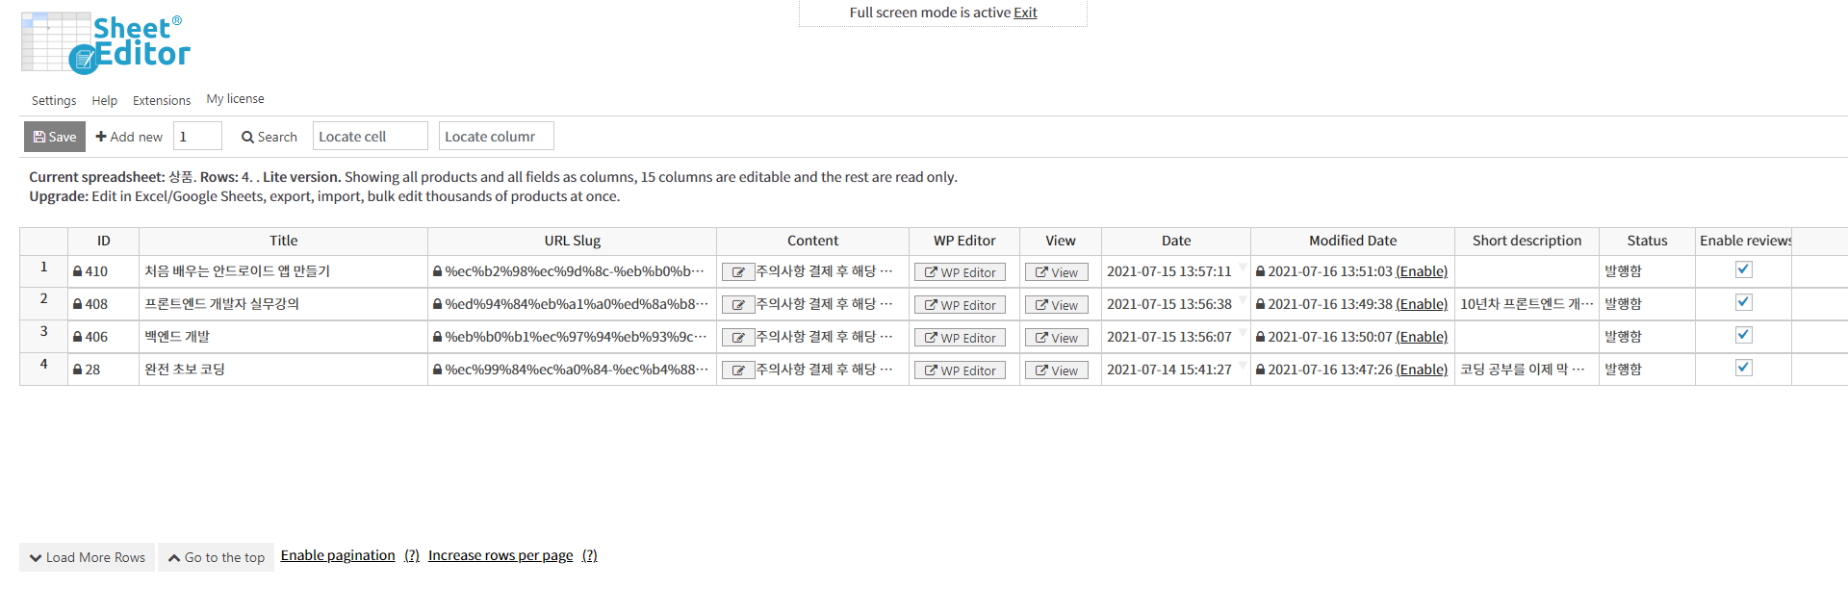Click the lock icon for ID 408
The height and width of the screenshot is (613, 1848).
[77, 305]
